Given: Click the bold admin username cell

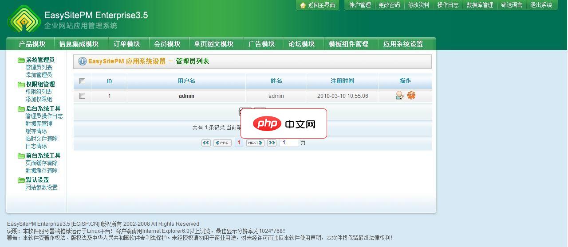Looking at the screenshot, I should coord(186,96).
